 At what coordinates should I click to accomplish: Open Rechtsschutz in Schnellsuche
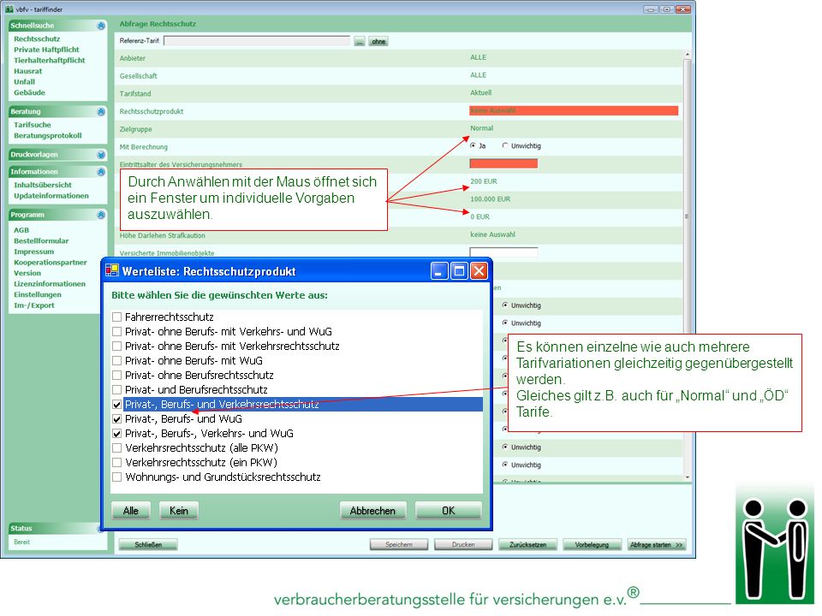click(37, 38)
